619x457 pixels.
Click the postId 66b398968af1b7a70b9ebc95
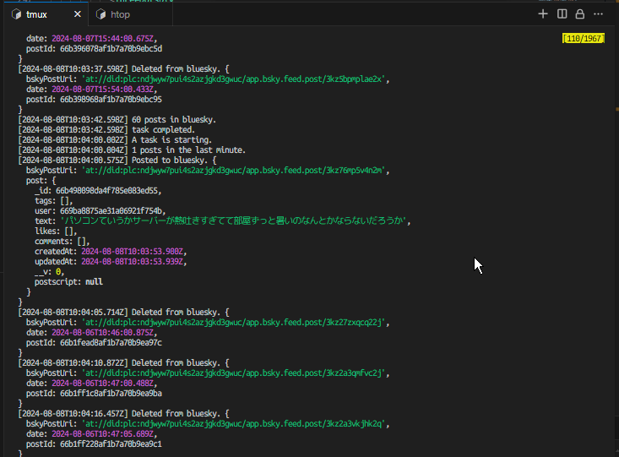[x=111, y=99]
